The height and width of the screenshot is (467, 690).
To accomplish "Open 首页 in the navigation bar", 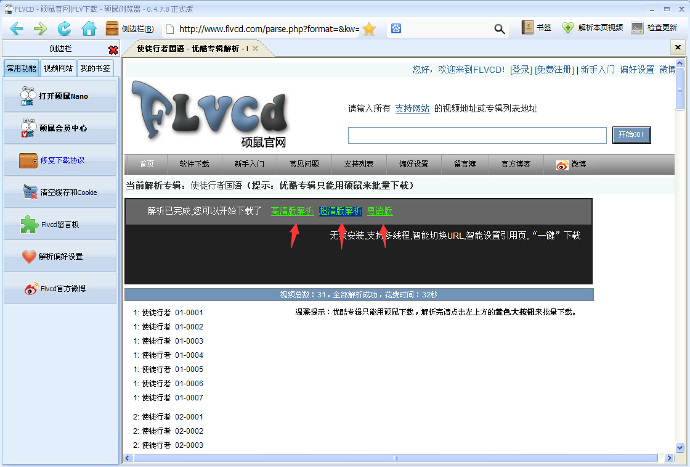I will 147,164.
